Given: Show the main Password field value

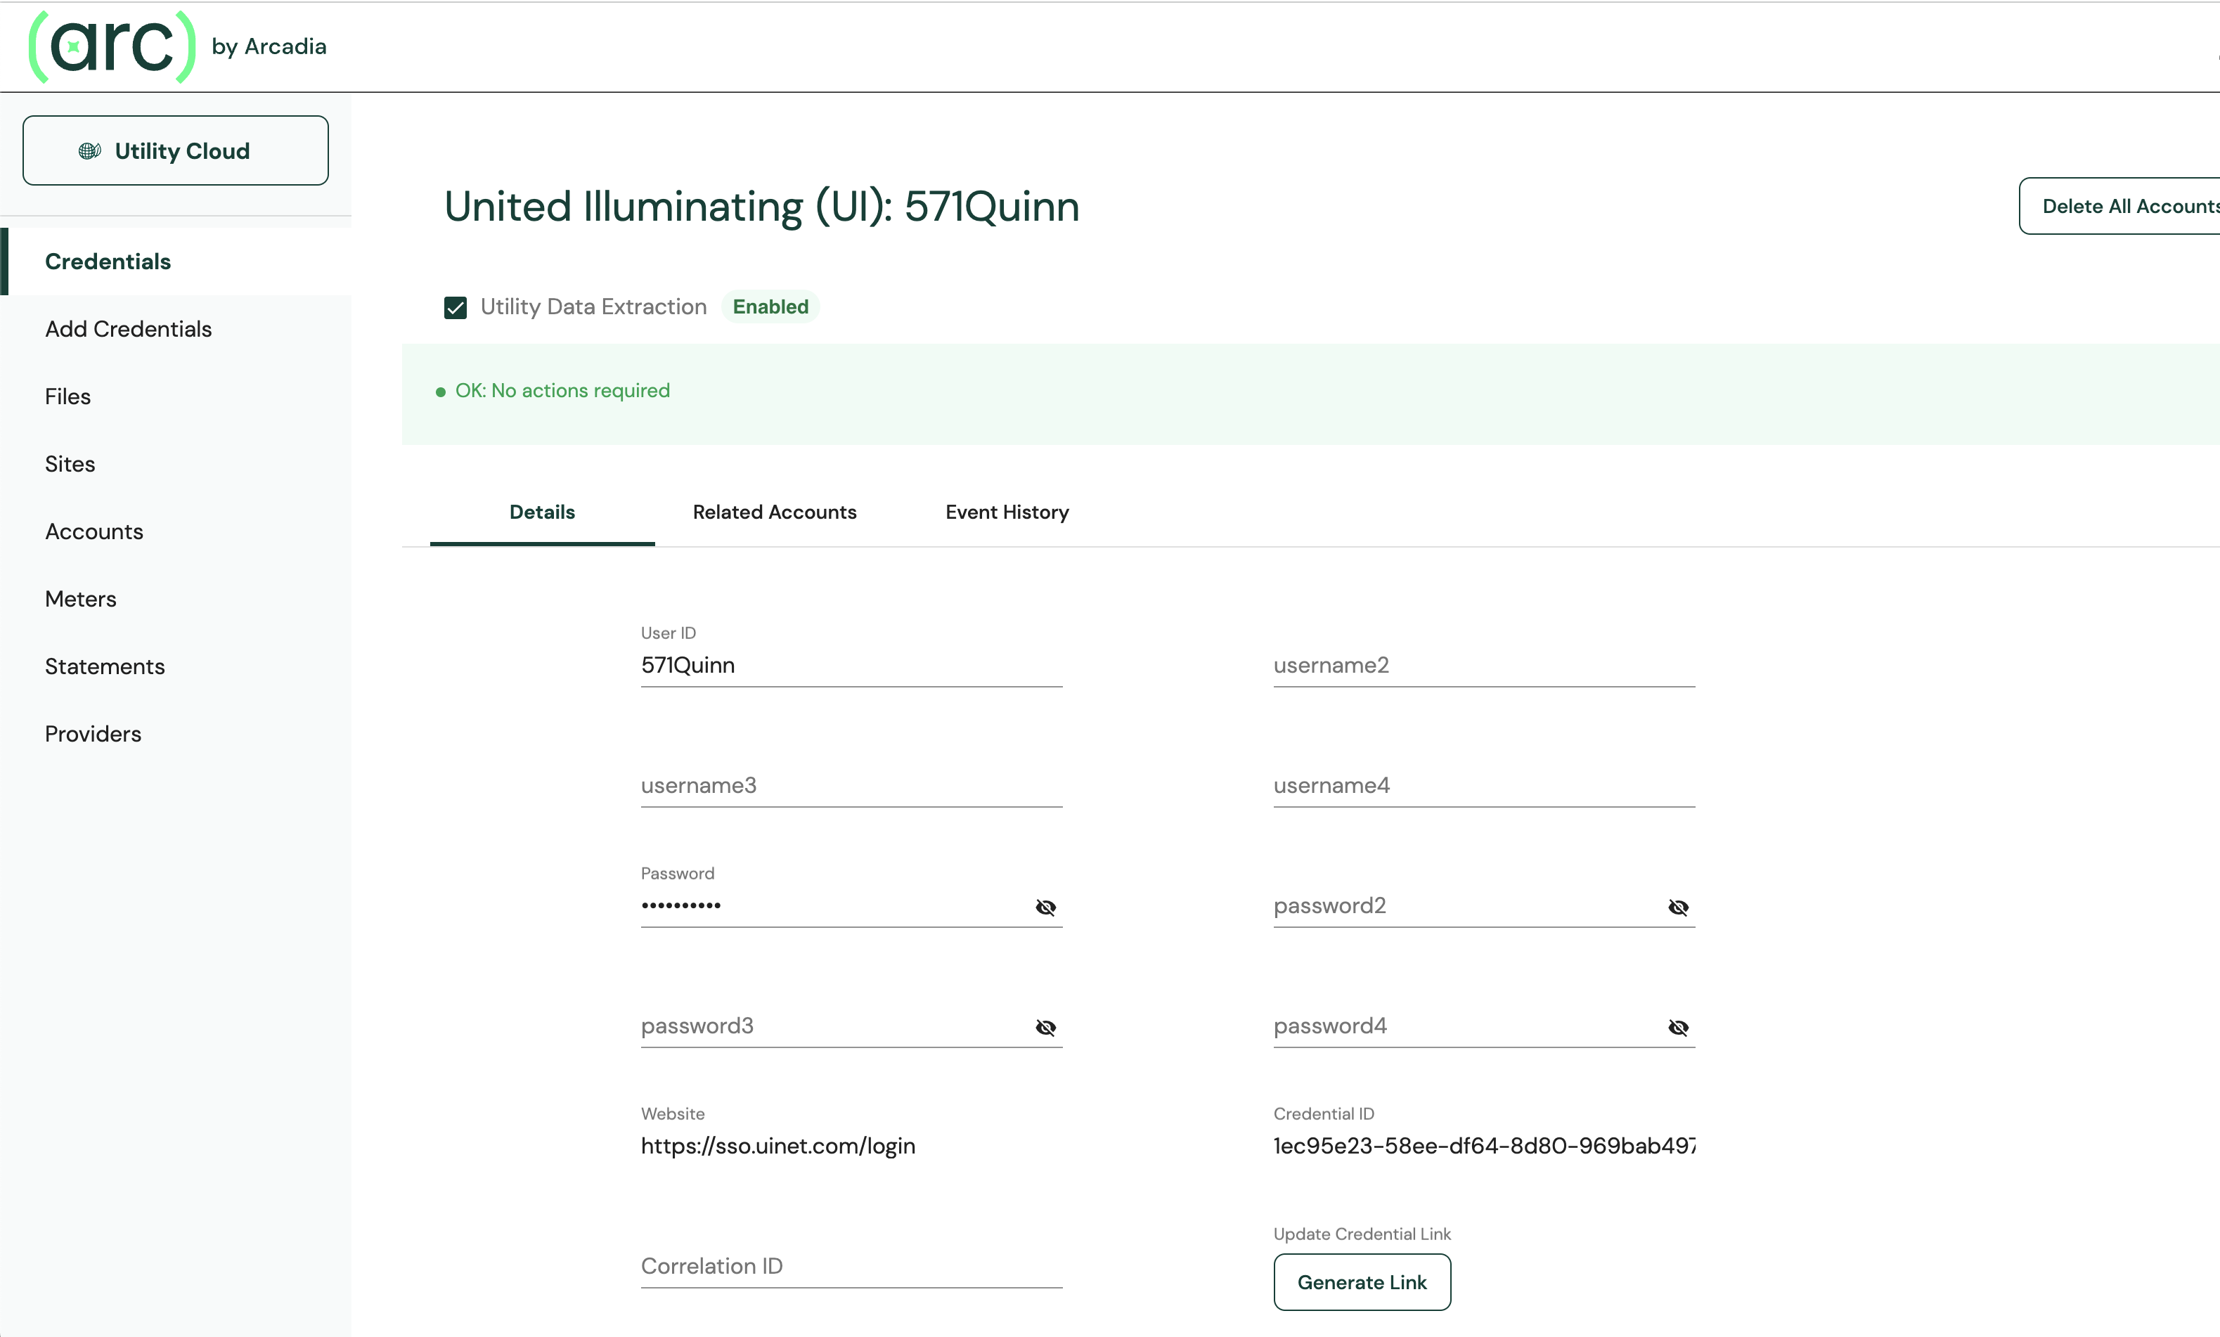Looking at the screenshot, I should coord(1045,908).
